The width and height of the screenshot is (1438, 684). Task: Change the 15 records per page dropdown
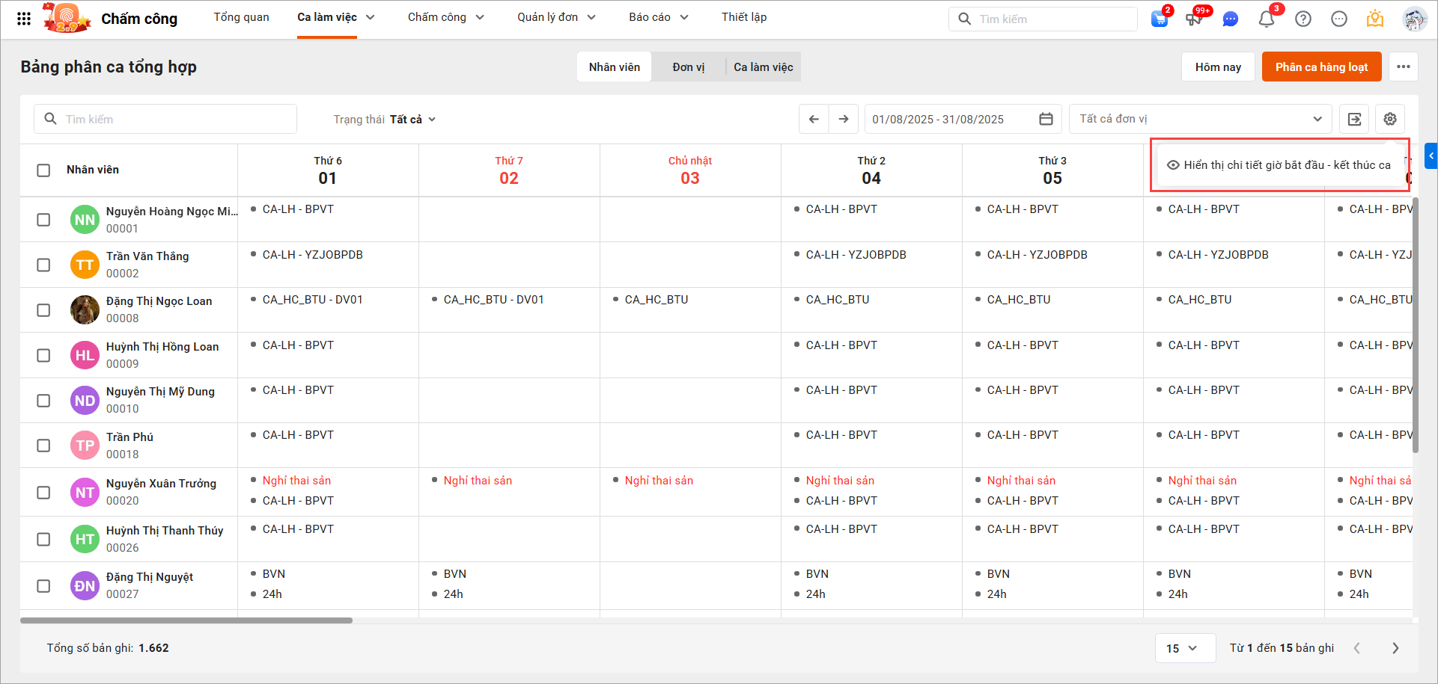point(1181,648)
